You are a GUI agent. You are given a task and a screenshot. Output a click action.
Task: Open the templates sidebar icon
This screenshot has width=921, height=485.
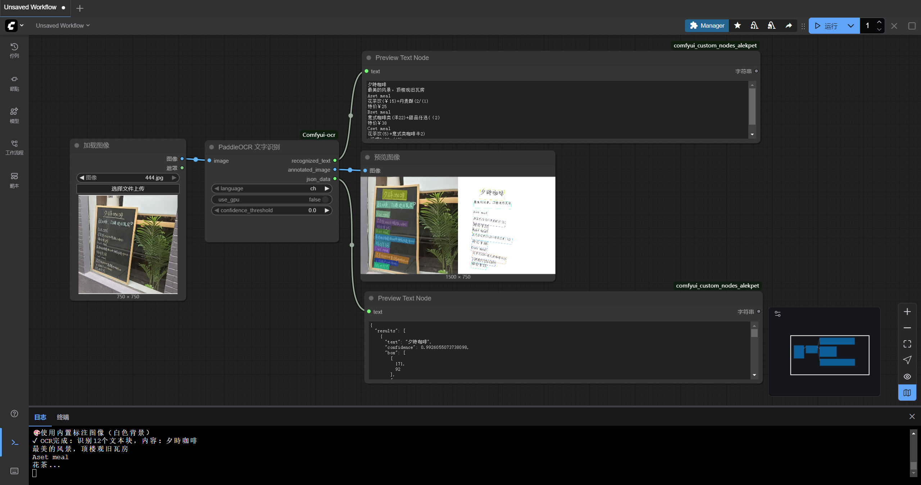coord(14,180)
